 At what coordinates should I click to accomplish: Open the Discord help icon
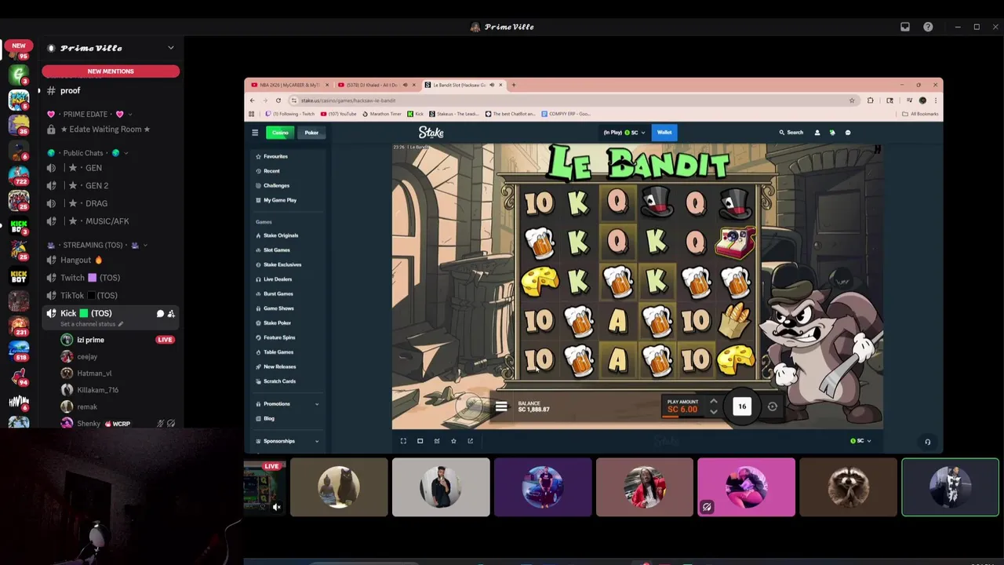[x=928, y=27]
